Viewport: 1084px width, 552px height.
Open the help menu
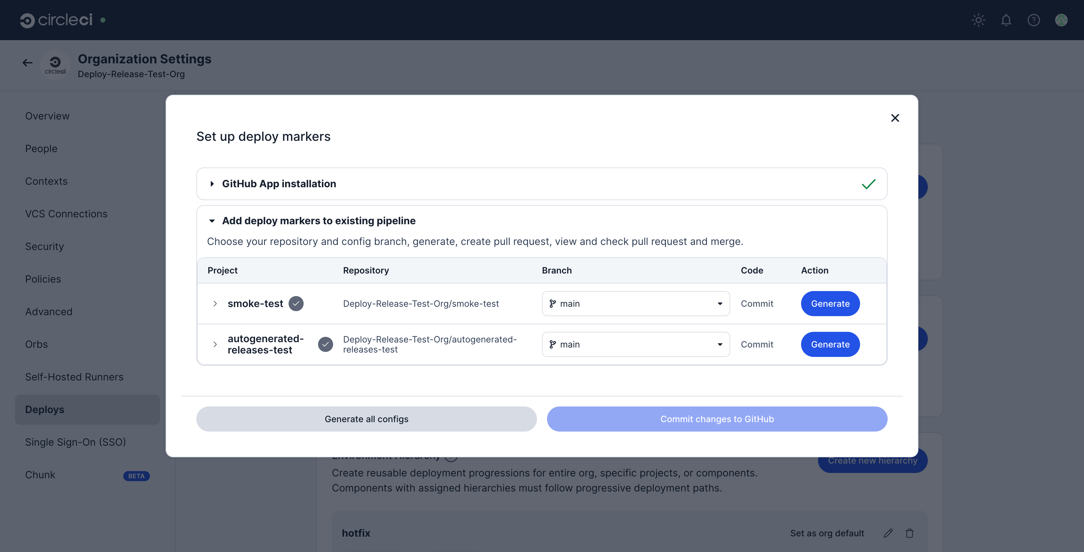tap(1034, 20)
